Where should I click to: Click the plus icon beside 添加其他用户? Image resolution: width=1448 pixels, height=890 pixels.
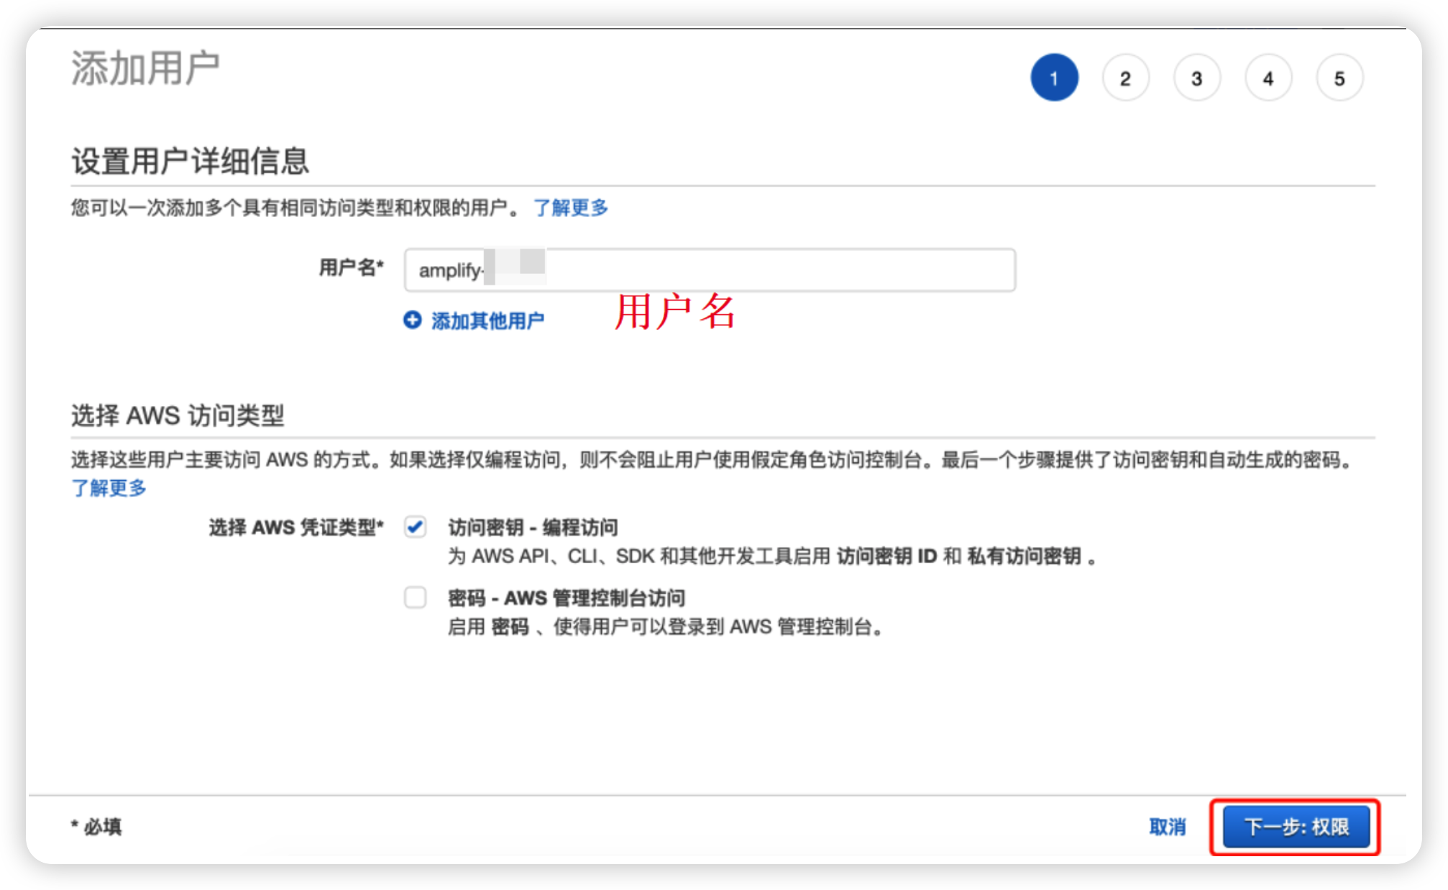[412, 320]
